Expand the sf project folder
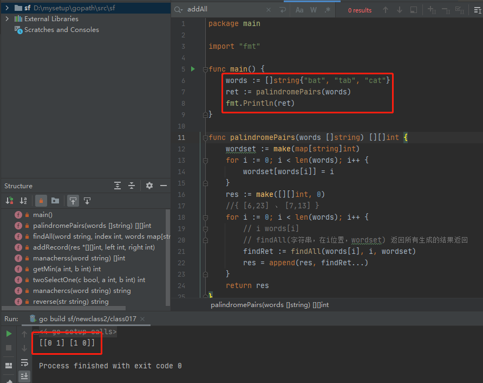483x383 pixels. tap(7, 8)
